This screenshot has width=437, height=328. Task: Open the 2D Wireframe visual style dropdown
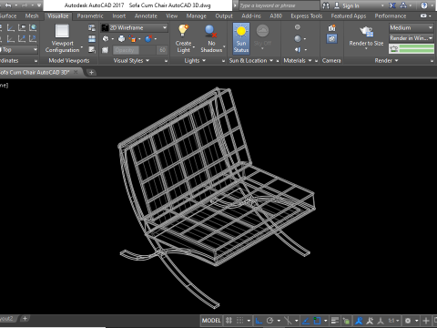135,27
